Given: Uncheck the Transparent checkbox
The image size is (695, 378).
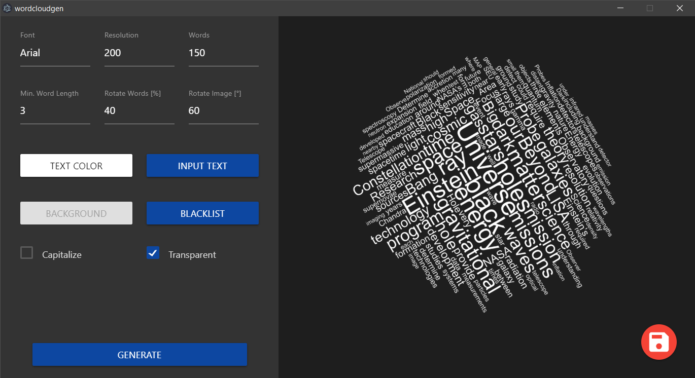Looking at the screenshot, I should pyautogui.click(x=153, y=252).
